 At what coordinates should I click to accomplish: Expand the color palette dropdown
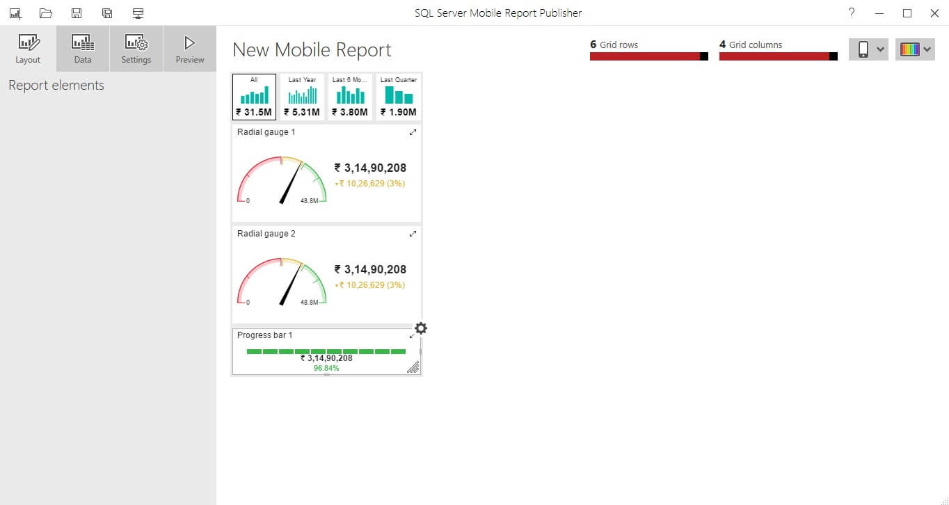click(x=915, y=49)
